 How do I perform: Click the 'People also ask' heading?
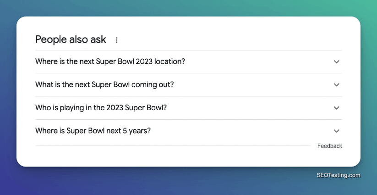pyautogui.click(x=71, y=39)
